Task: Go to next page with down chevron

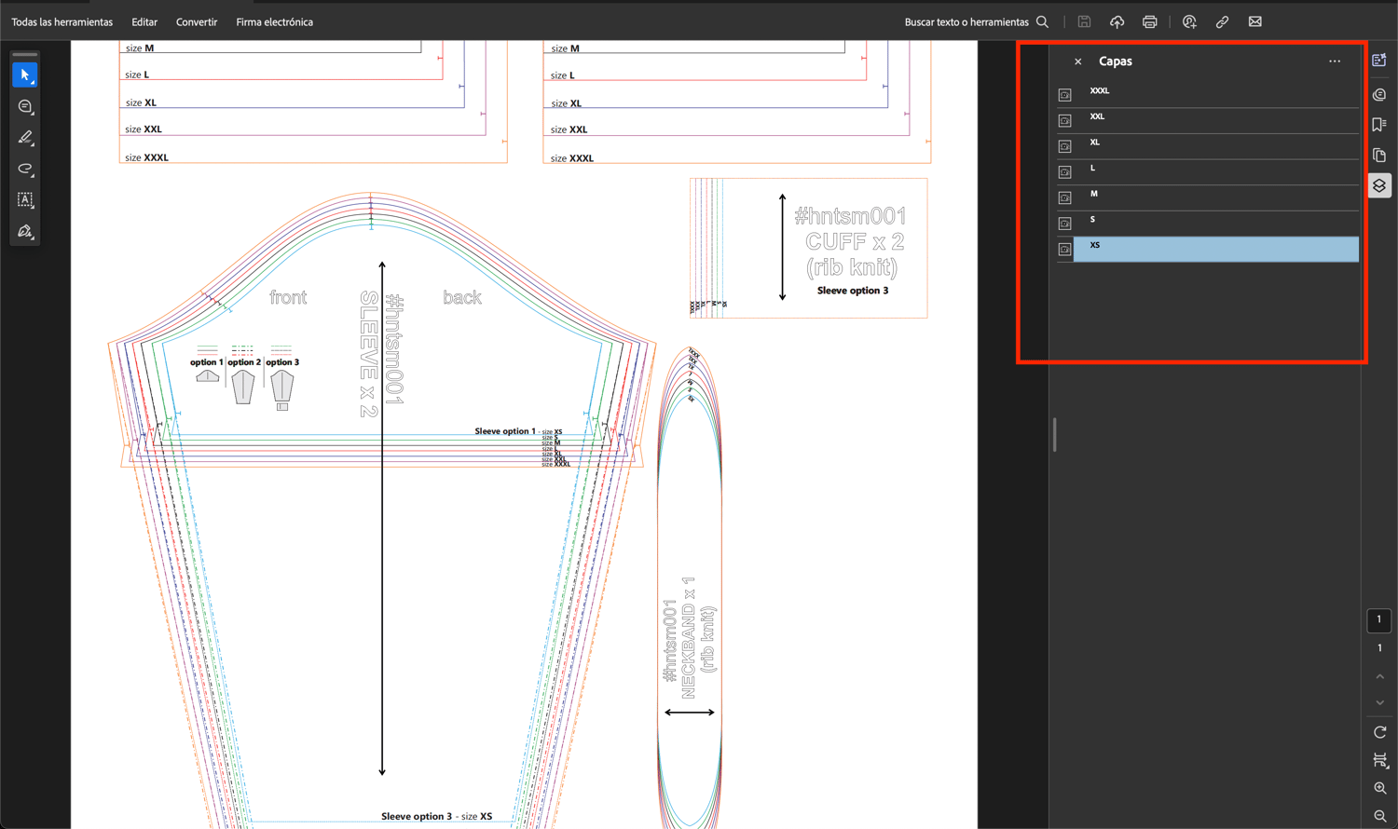Action: pyautogui.click(x=1379, y=703)
